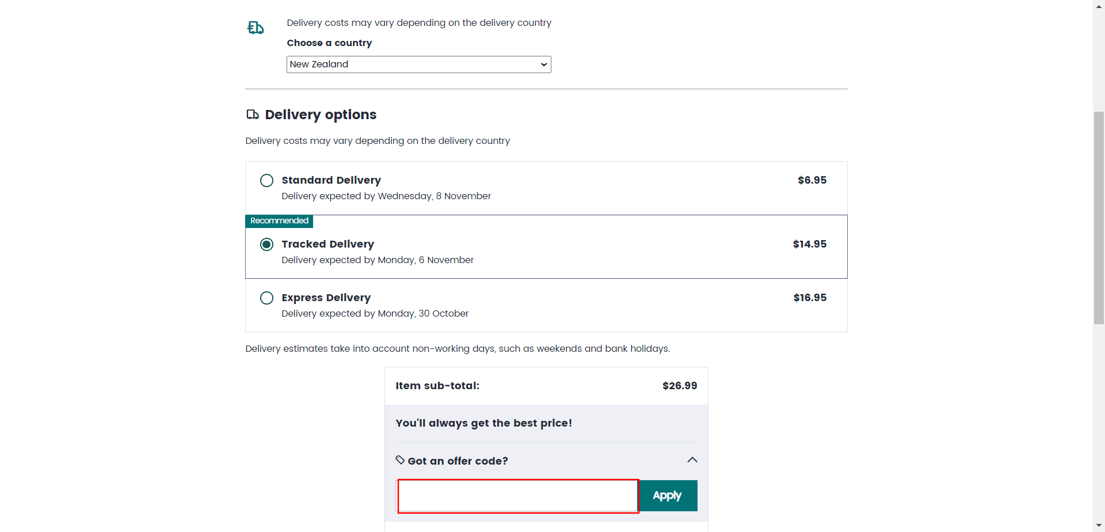1105x532 pixels.
Task: Click the dropdown arrow on New Zealand selector
Action: click(543, 64)
